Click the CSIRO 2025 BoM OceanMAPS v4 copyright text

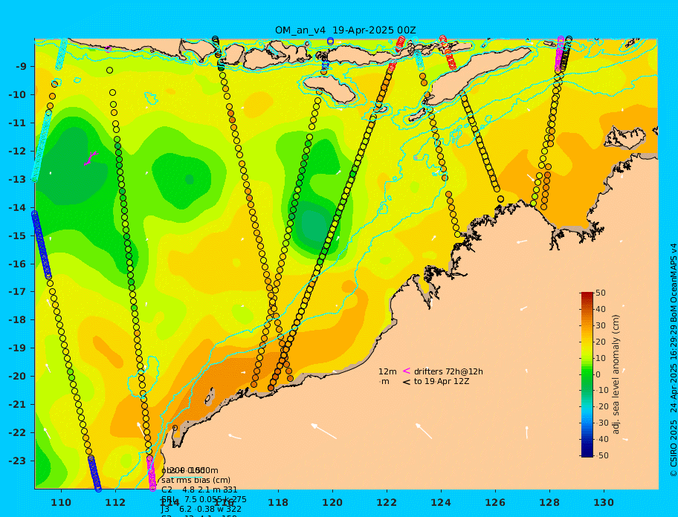coord(673,360)
